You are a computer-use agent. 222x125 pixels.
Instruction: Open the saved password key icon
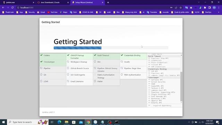(x=171, y=8)
